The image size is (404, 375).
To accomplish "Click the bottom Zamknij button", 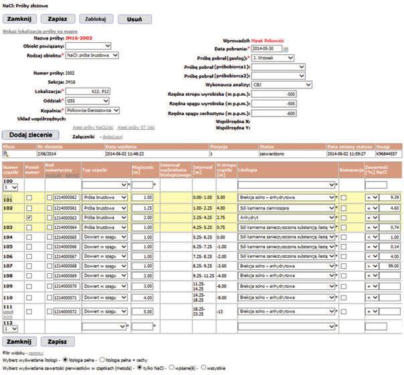I will click(19, 342).
